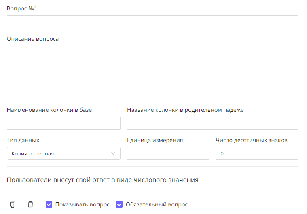307x214 pixels.
Task: Click the "Единица измерения" label
Action: pyautogui.click(x=155, y=140)
